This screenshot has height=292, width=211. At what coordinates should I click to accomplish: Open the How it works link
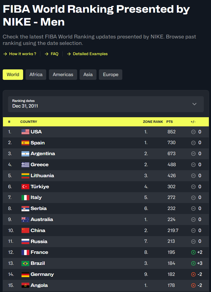22,54
